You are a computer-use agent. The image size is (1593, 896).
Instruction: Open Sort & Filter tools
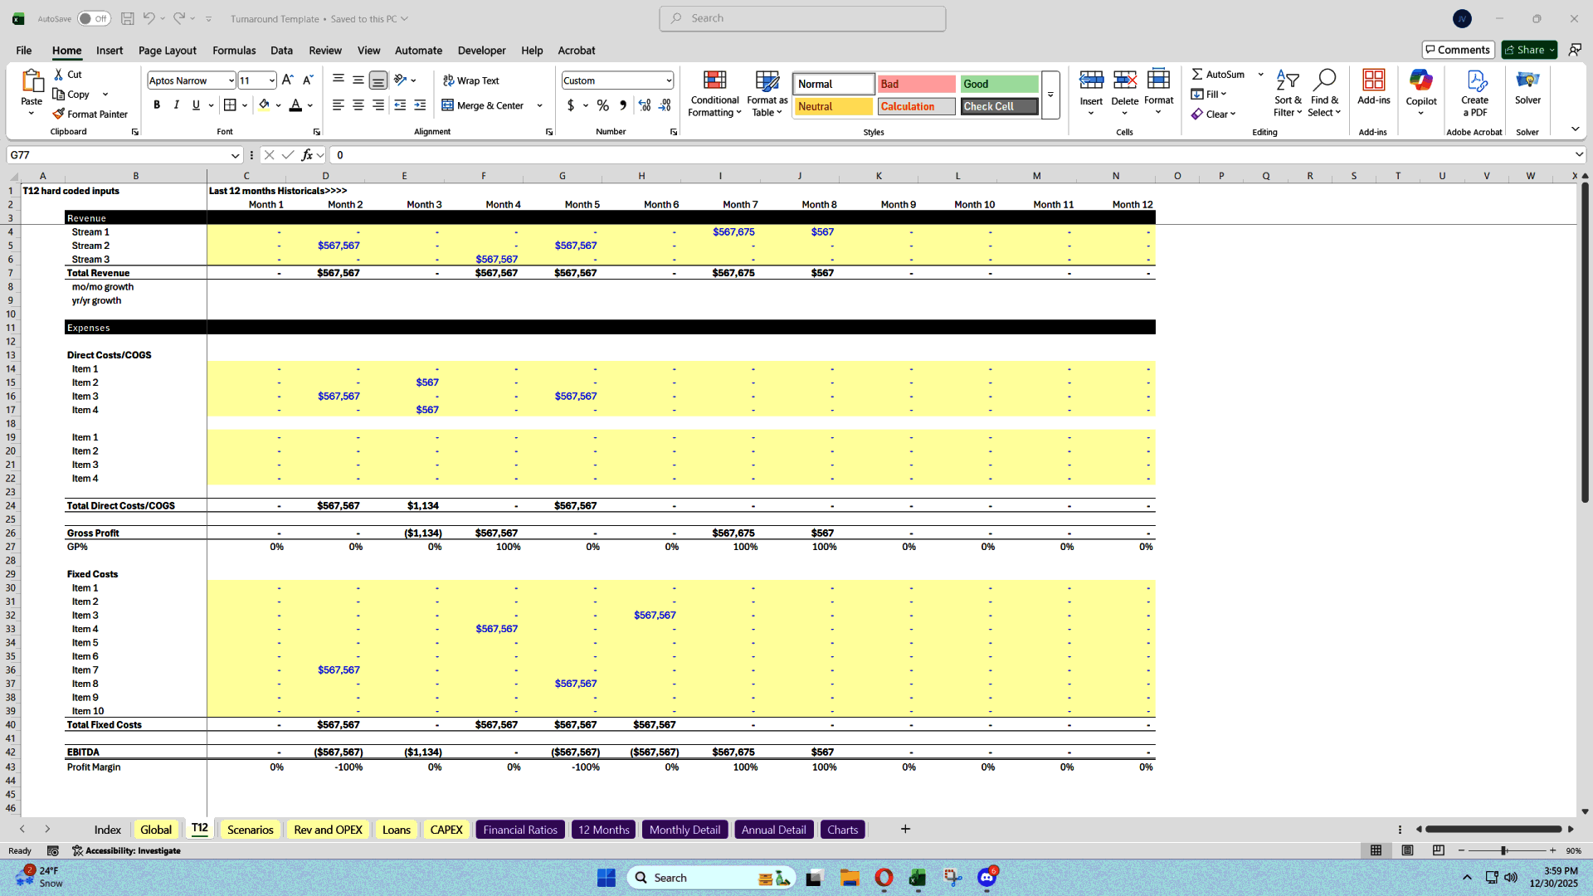click(x=1287, y=93)
